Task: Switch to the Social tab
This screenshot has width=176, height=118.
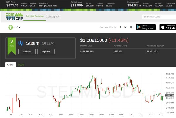Action: (x=21, y=64)
